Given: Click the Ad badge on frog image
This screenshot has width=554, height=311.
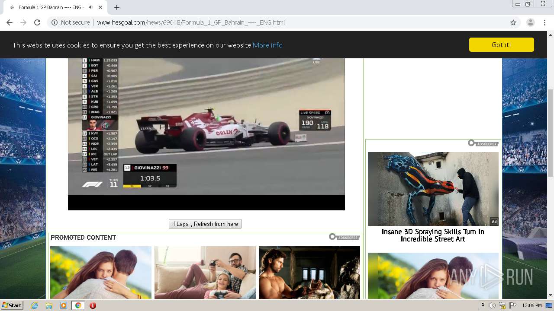Looking at the screenshot, I should [x=494, y=222].
